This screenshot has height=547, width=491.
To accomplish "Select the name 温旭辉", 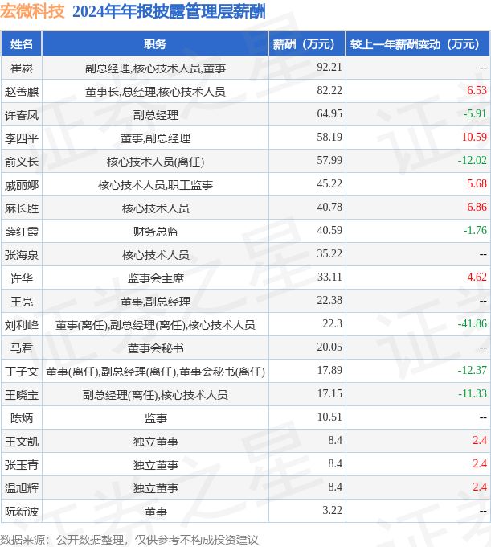I will click(x=21, y=488).
